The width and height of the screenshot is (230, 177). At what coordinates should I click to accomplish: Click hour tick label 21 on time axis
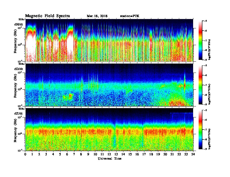172,154
